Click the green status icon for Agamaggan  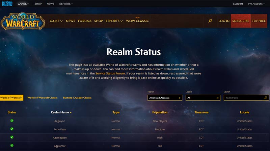pyautogui.click(x=12, y=137)
